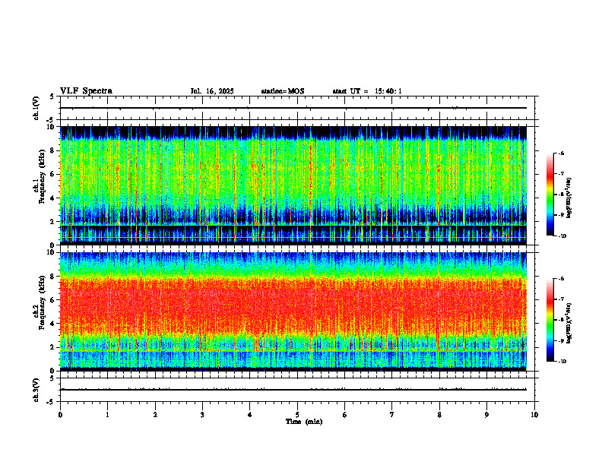Click the "-10" label on ch.1 color bar
Viewport: 602px width, 465px height.
pos(562,236)
